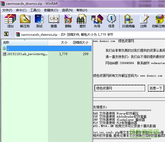Click the 绿色资源网 search box
Screen dimensions: 165x142
[120, 88]
